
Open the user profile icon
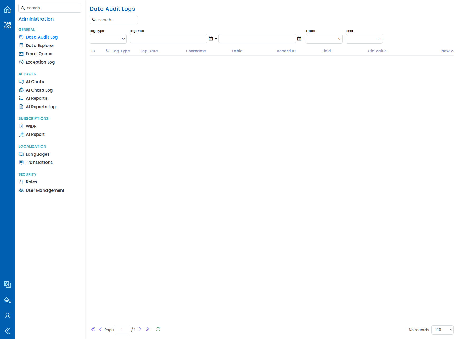(x=7, y=316)
